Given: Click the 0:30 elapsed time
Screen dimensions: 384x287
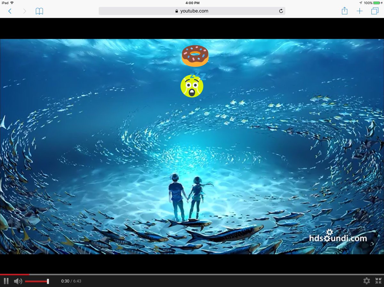Looking at the screenshot, I should 65,281.
